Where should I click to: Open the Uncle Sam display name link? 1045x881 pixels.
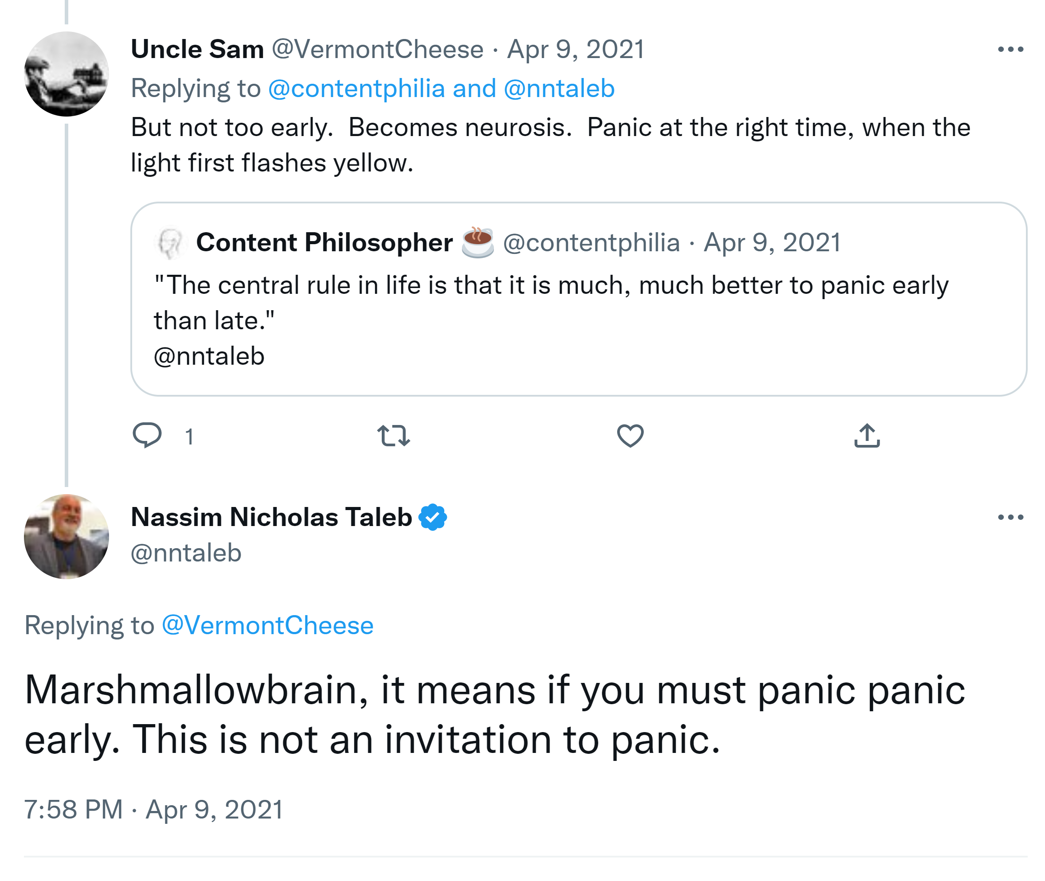click(197, 50)
